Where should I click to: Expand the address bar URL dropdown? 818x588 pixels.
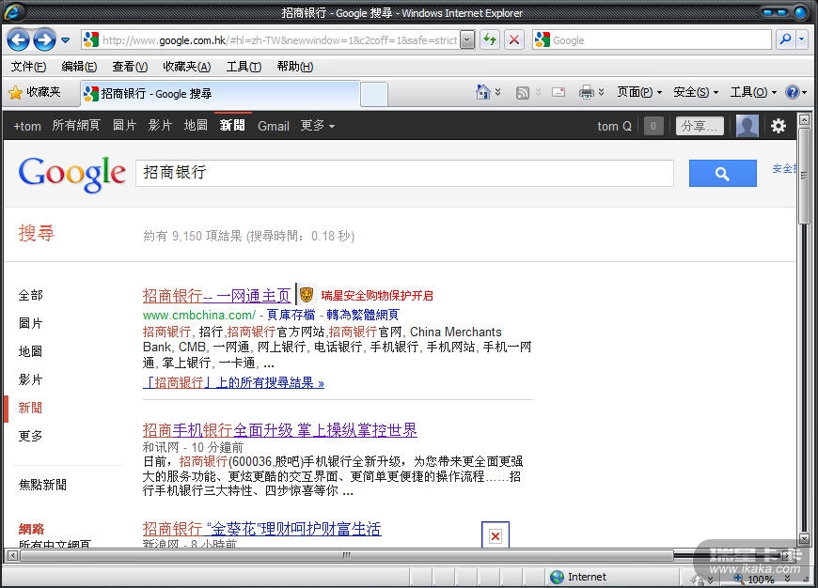pyautogui.click(x=467, y=40)
